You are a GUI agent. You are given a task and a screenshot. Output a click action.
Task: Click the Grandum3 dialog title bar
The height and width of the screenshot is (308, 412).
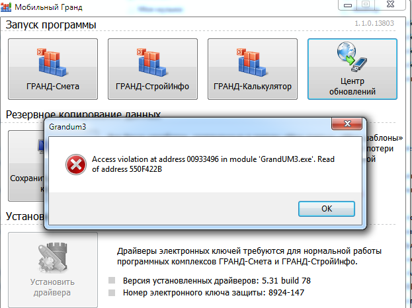point(189,127)
